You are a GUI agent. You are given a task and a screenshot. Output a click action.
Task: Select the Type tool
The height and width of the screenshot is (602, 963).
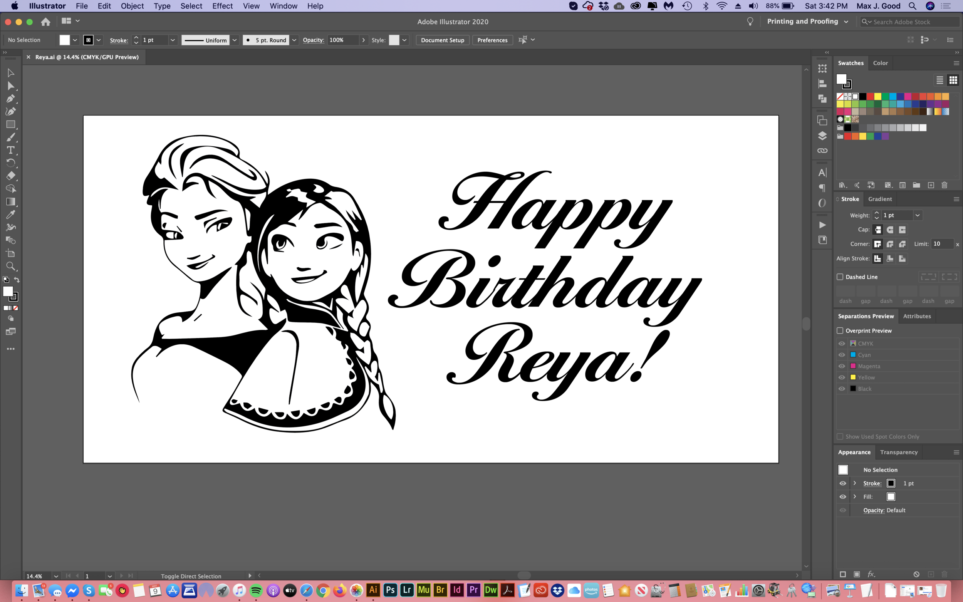(x=11, y=150)
